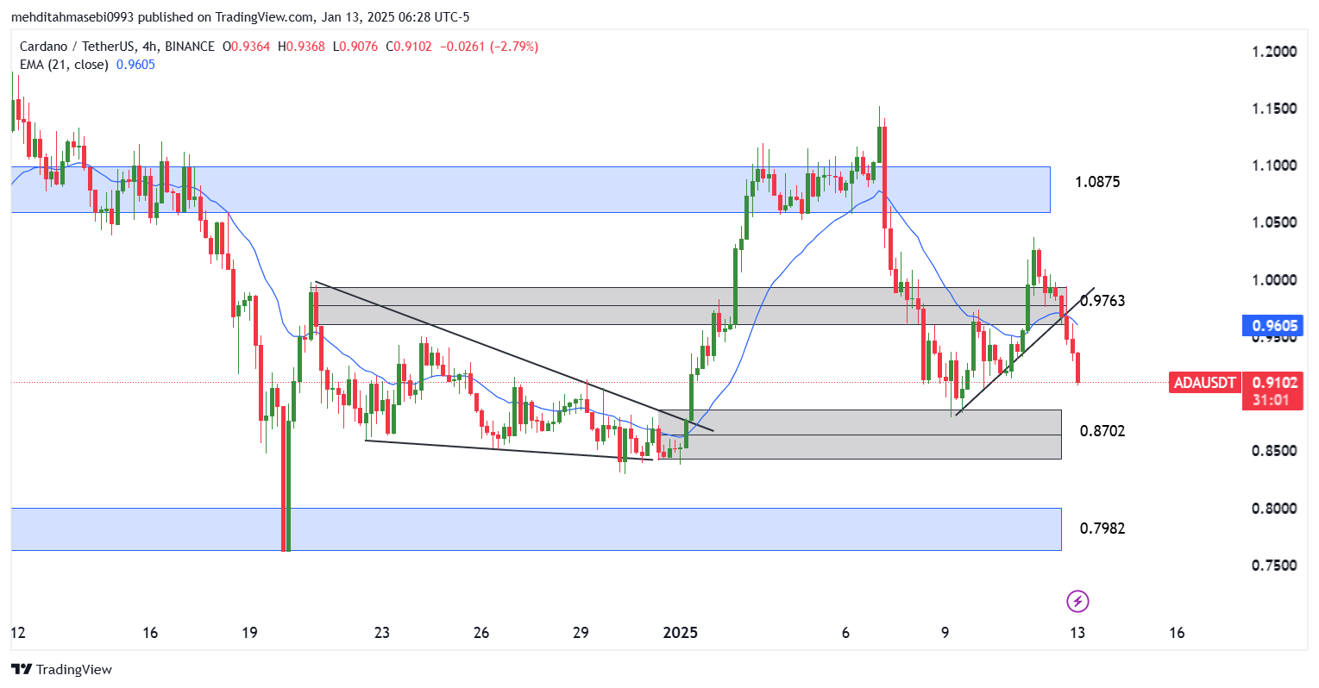This screenshot has height=688, width=1319.
Task: Click the low value L0.9076 in header
Action: pos(355,47)
